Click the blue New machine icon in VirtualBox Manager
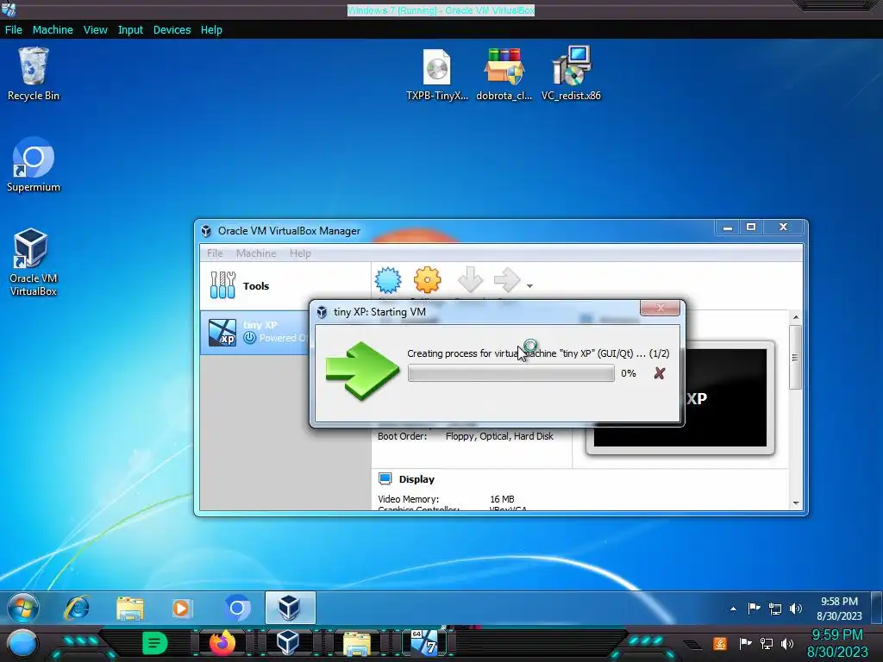 click(388, 280)
